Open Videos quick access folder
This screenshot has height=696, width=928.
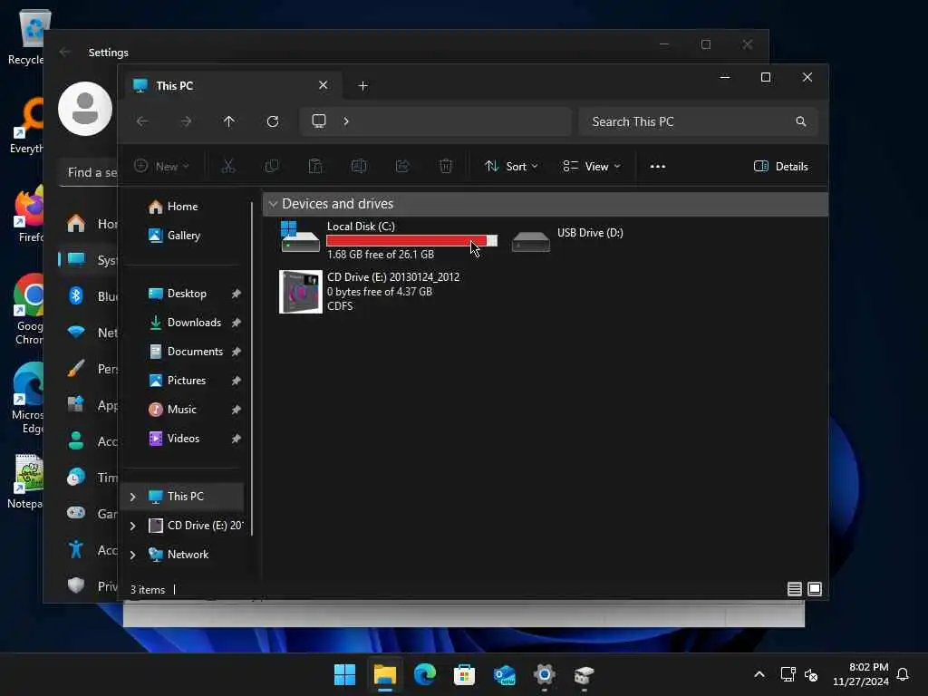[183, 439]
